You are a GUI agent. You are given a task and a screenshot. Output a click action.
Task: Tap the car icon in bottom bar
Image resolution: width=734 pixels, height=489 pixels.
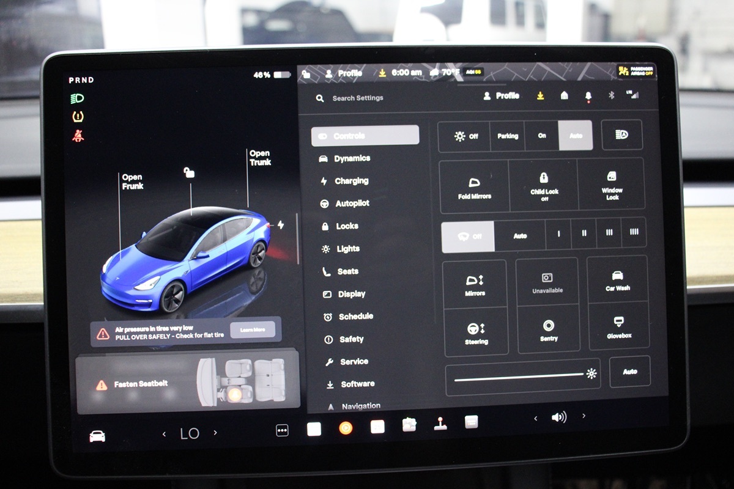[97, 436]
